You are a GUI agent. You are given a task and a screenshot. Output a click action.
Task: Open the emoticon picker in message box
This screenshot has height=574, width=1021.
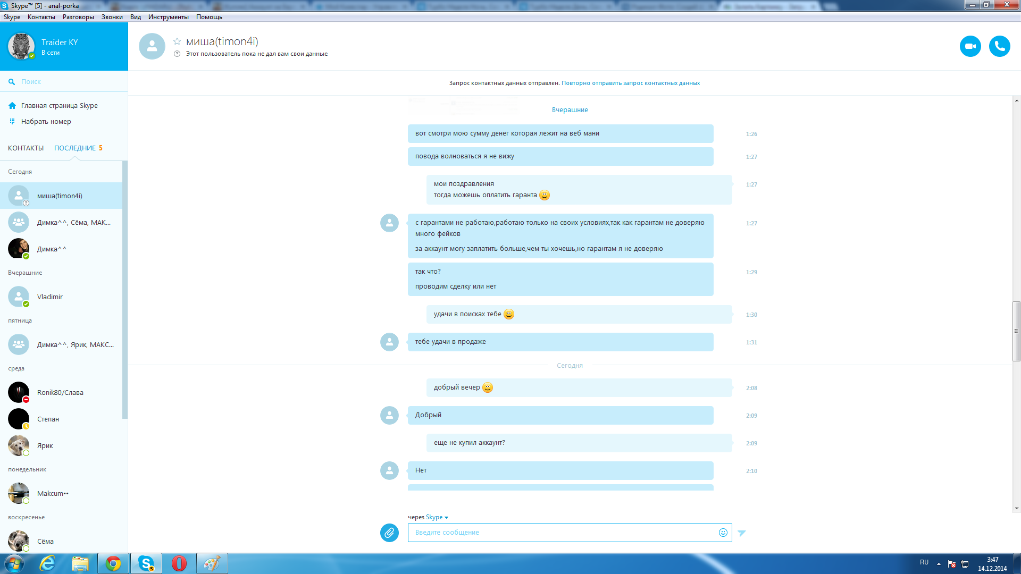723,533
